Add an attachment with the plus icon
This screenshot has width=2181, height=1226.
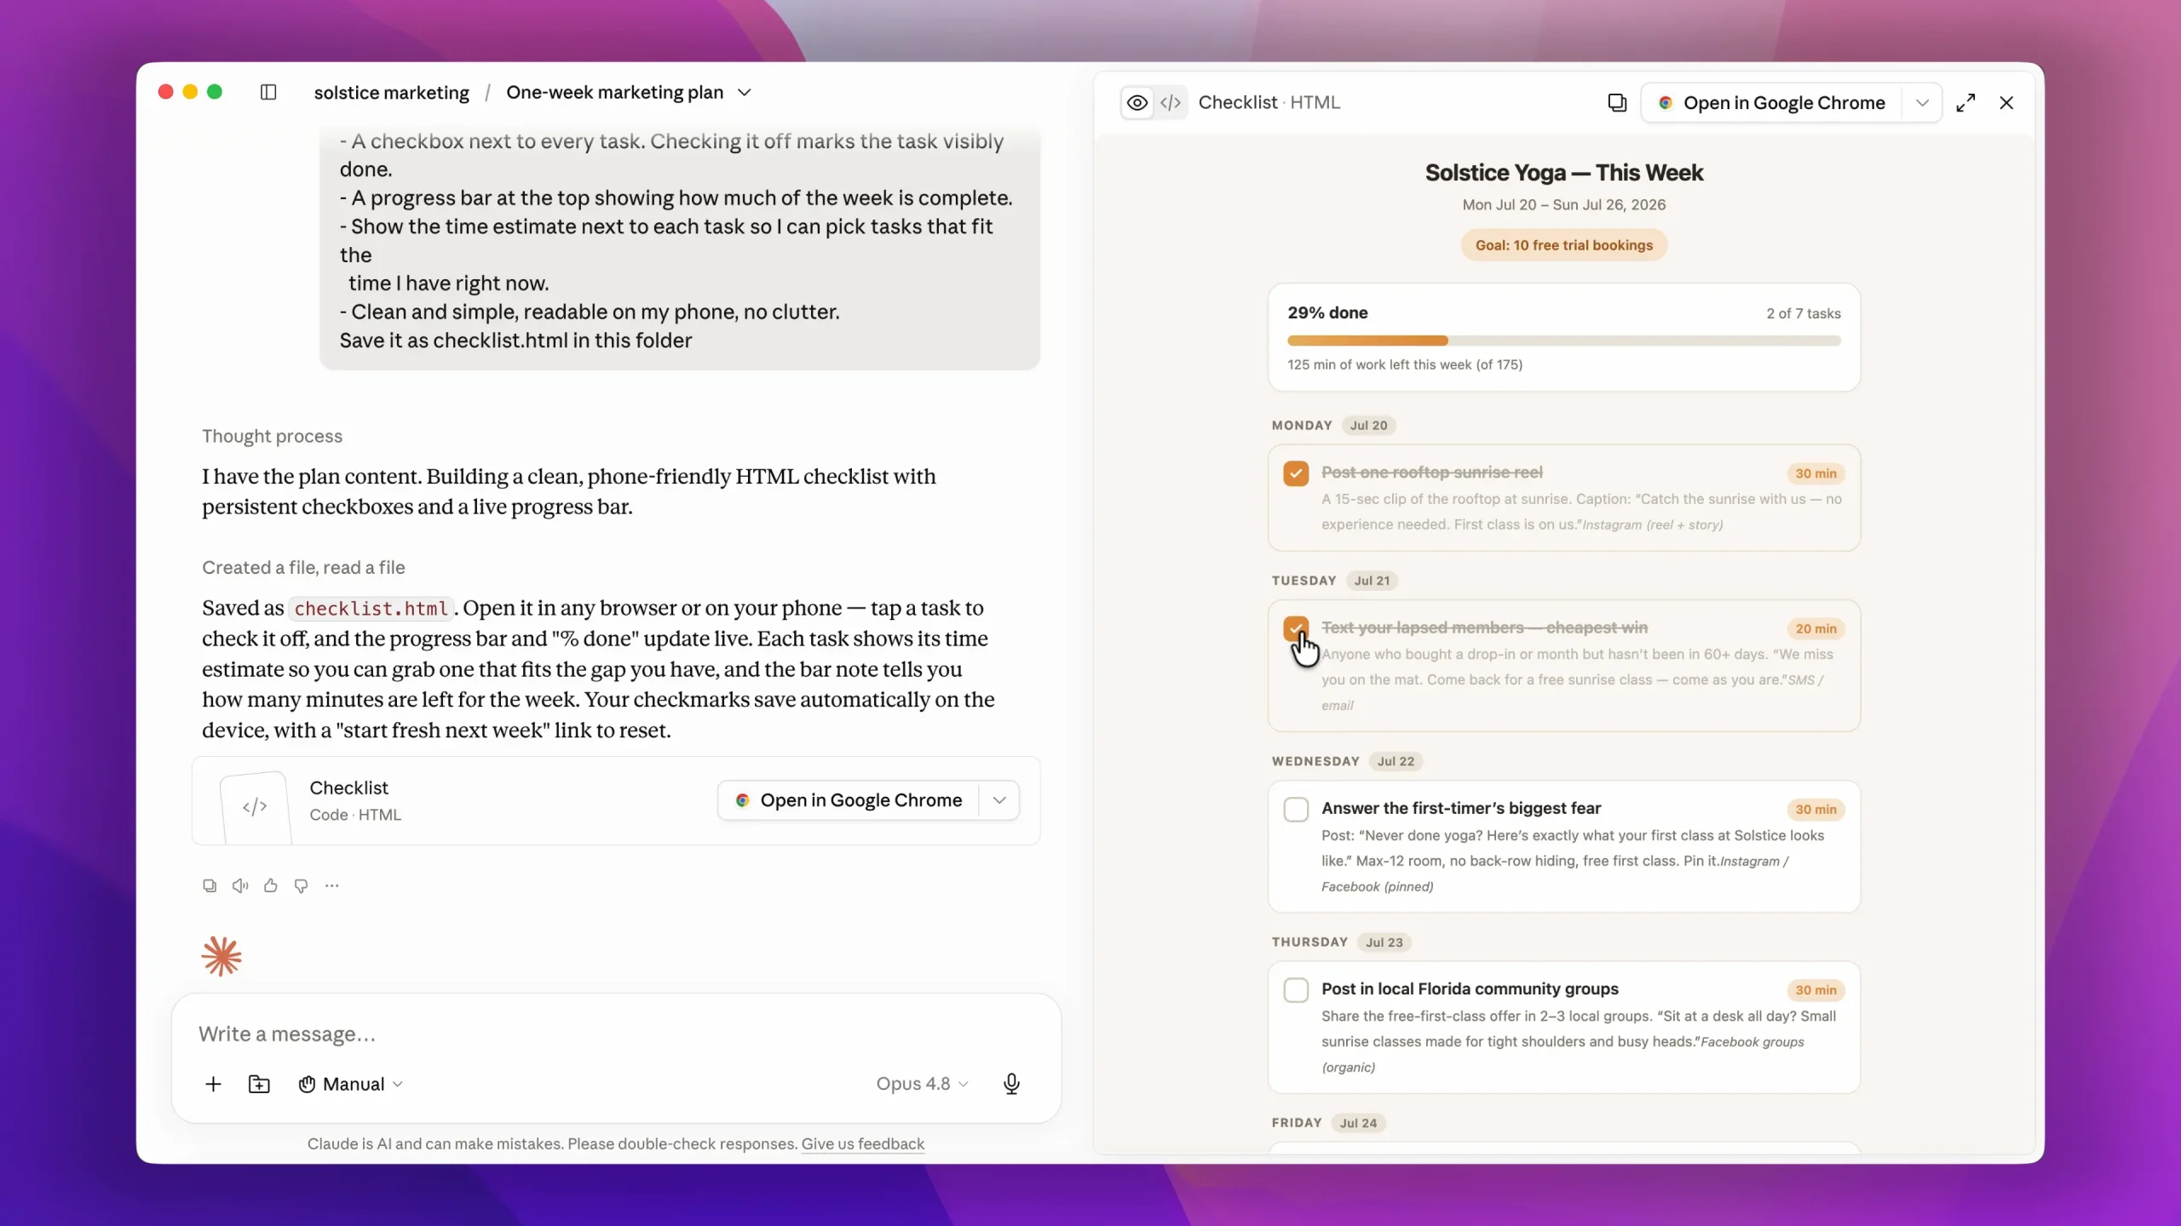pyautogui.click(x=213, y=1084)
